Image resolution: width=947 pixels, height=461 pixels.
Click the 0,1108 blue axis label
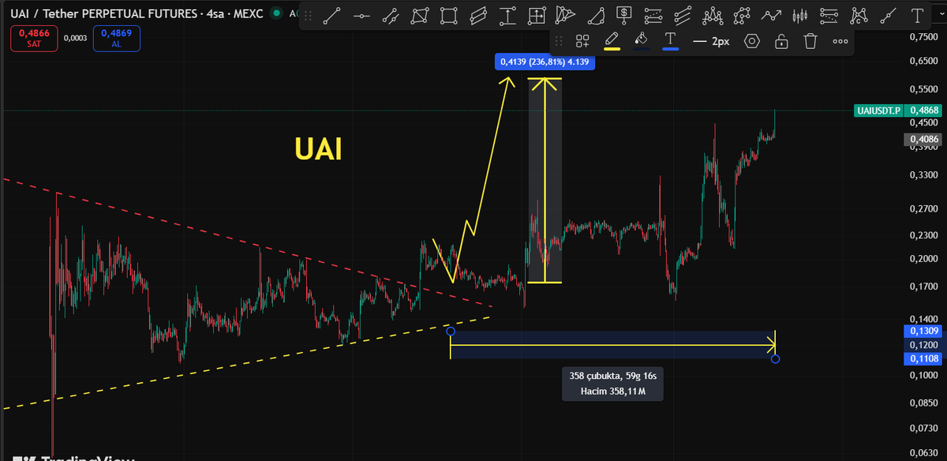click(923, 359)
